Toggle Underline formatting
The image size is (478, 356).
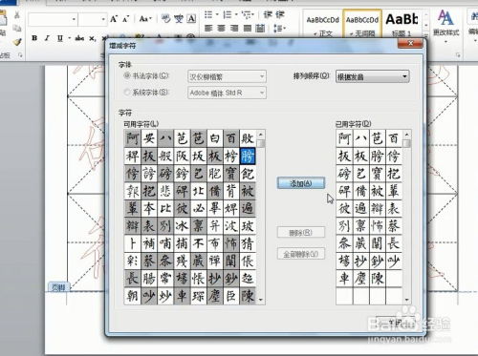click(x=60, y=38)
